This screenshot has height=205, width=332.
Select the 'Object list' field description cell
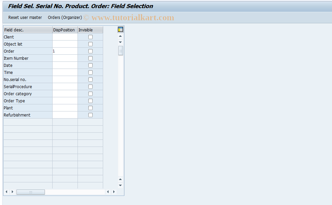click(28, 44)
